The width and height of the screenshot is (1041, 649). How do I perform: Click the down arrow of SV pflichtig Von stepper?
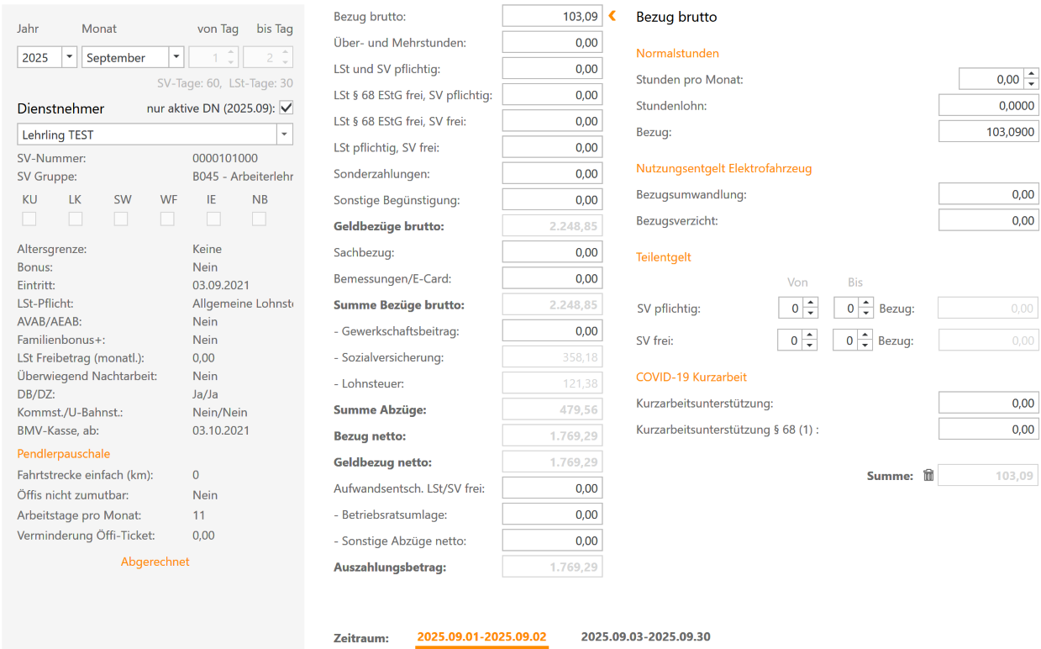pos(808,312)
